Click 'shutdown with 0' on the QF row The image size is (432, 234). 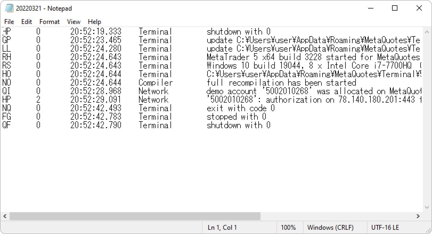239,125
